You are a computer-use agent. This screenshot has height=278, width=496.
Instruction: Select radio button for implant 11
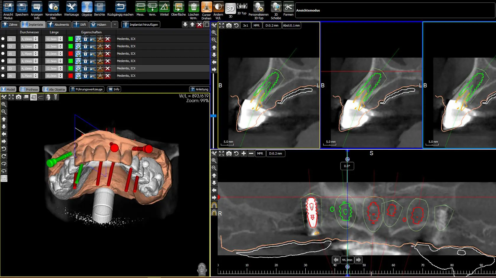pos(3,39)
